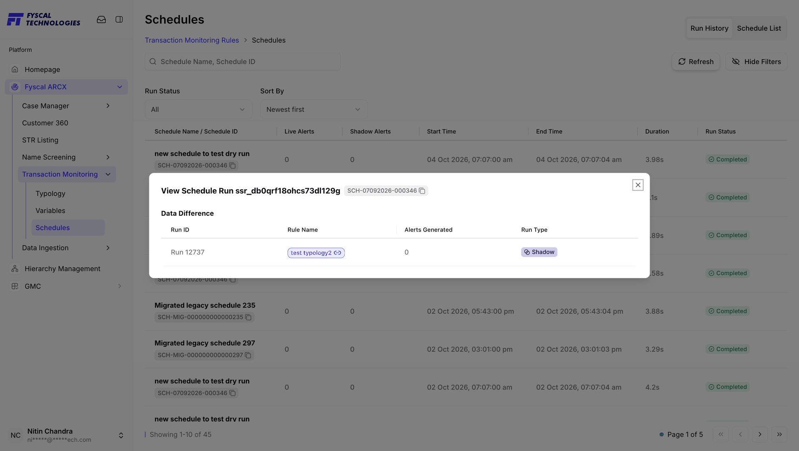Open Variables in sidebar
Image resolution: width=799 pixels, height=451 pixels.
50,211
